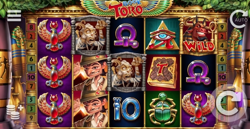Select payline 5 on left column

click(31, 99)
